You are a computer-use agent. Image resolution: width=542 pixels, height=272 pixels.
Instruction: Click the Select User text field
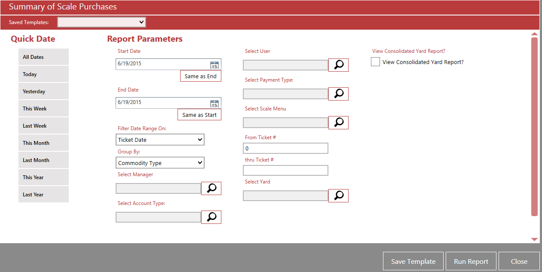(x=285, y=65)
